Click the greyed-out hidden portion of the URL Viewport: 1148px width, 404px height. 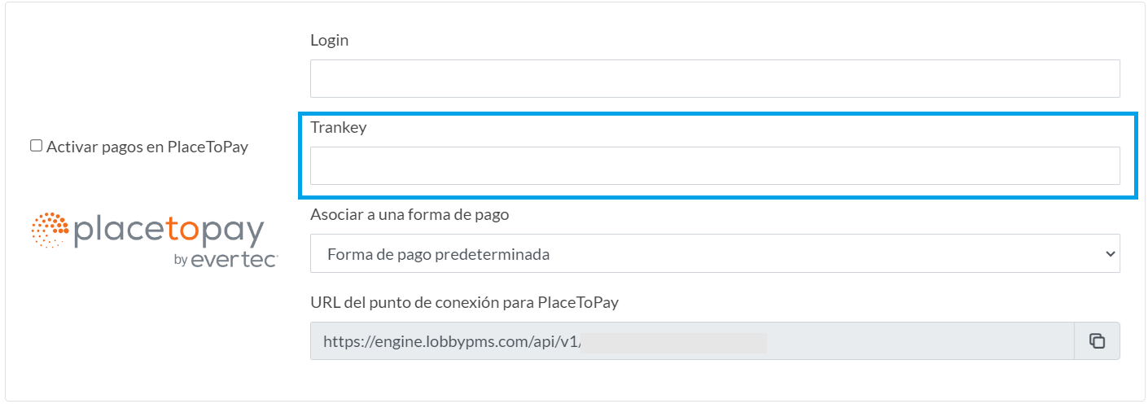coord(676,342)
